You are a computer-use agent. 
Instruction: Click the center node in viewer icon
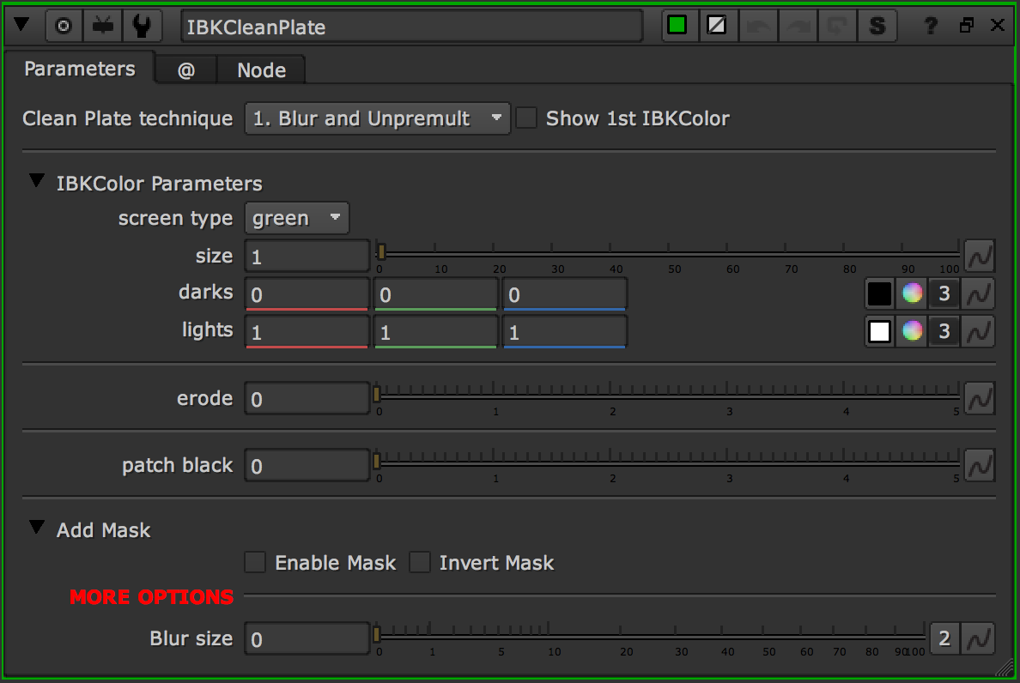(63, 26)
